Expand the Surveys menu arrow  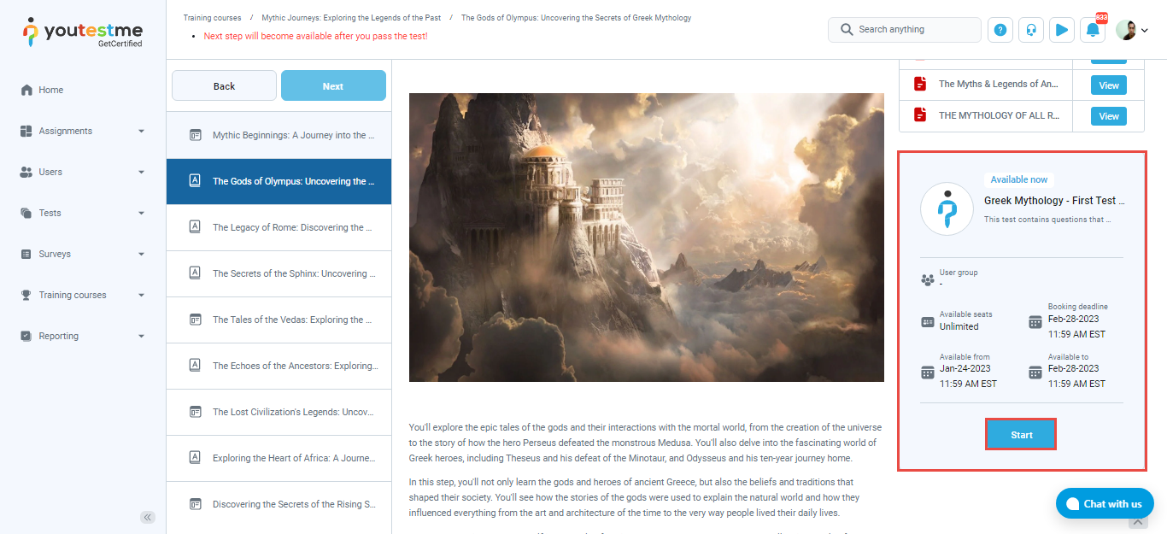click(x=141, y=254)
